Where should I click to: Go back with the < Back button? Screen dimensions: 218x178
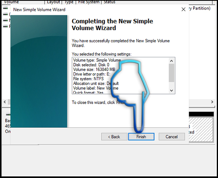click(114, 136)
